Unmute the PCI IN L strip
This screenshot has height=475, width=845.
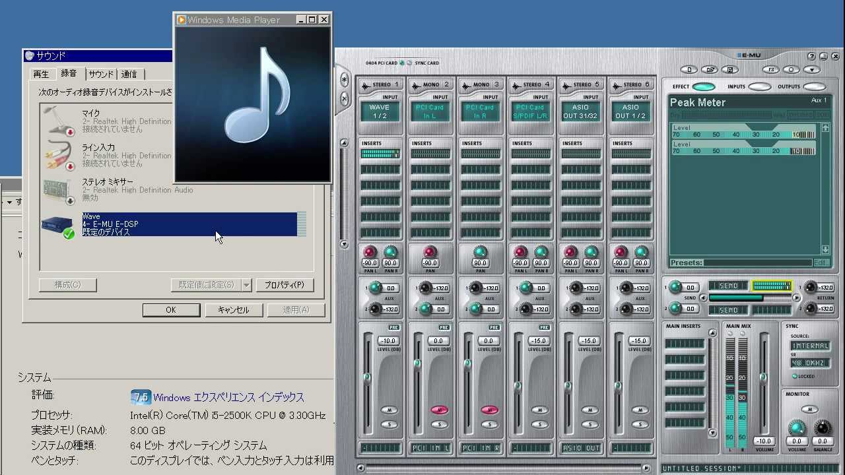click(439, 410)
